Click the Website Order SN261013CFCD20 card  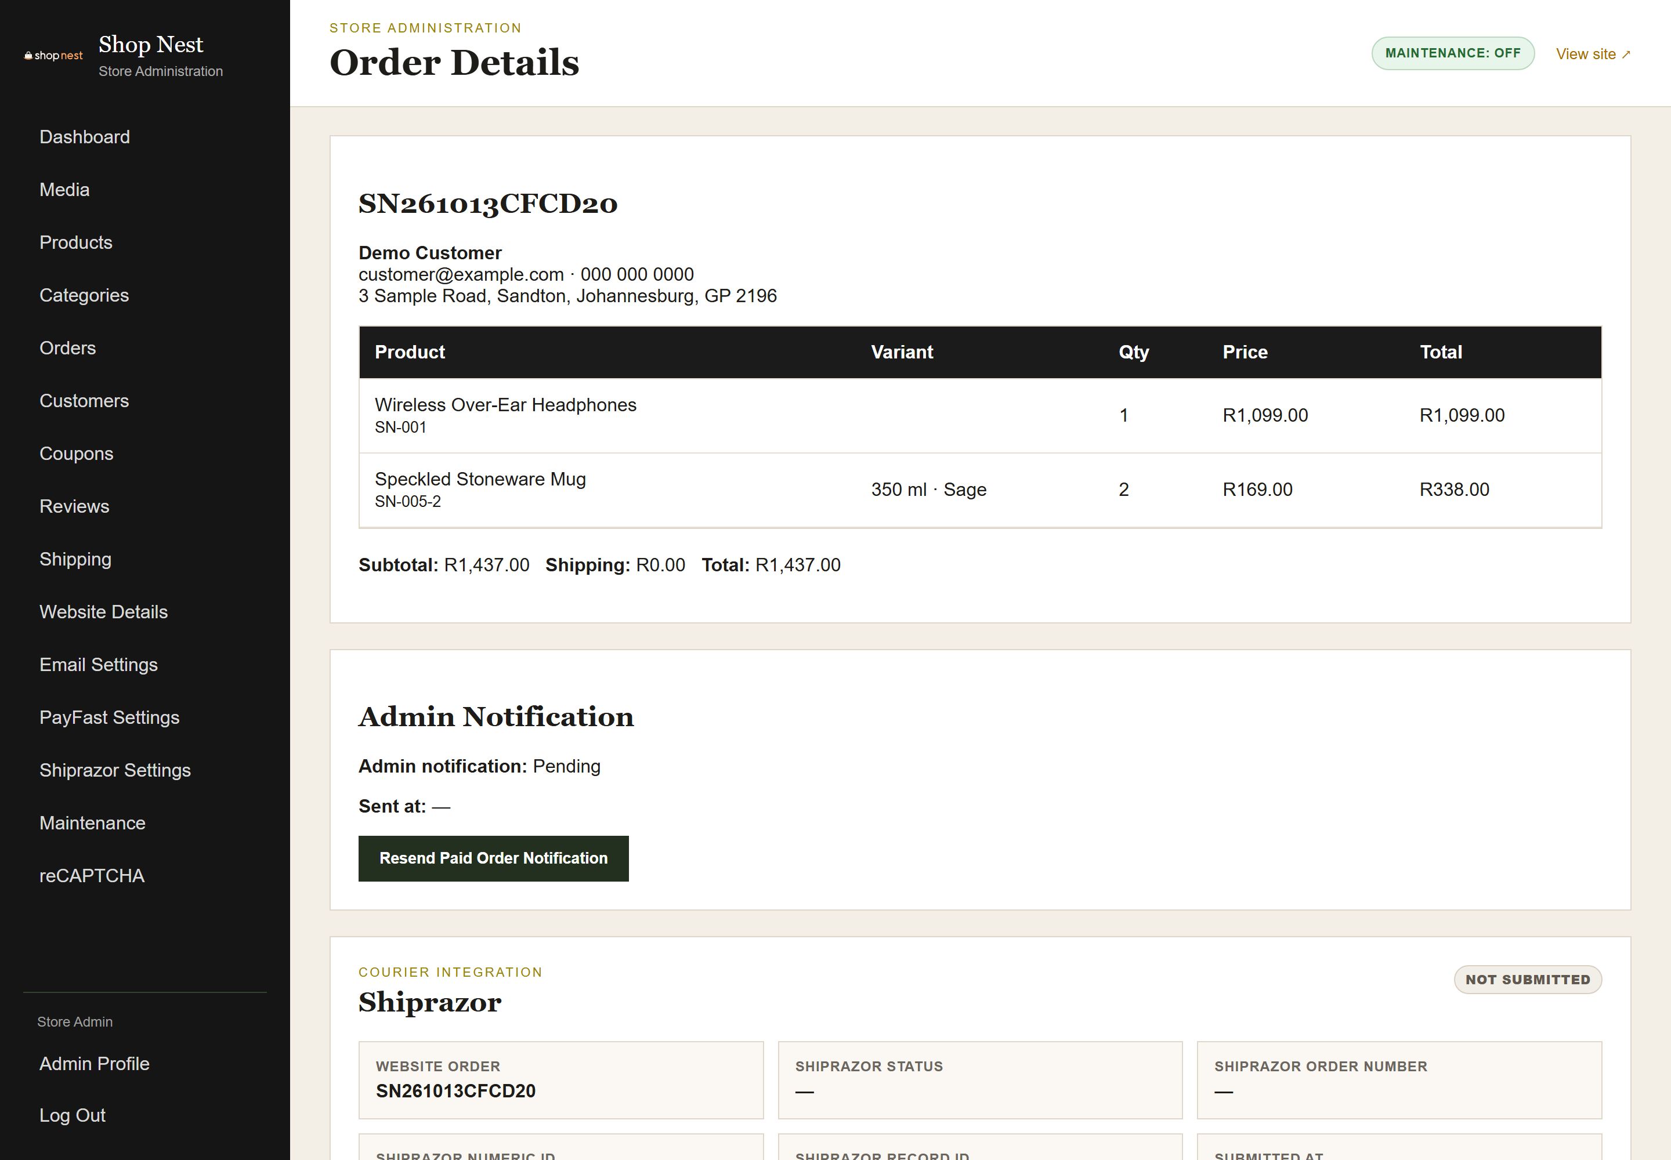point(560,1080)
